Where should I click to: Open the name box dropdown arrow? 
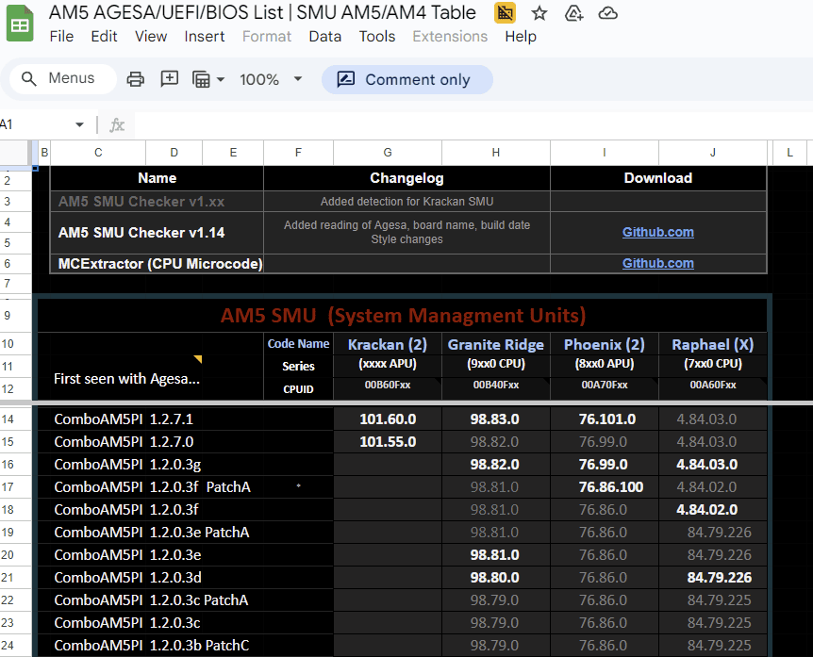pos(79,124)
